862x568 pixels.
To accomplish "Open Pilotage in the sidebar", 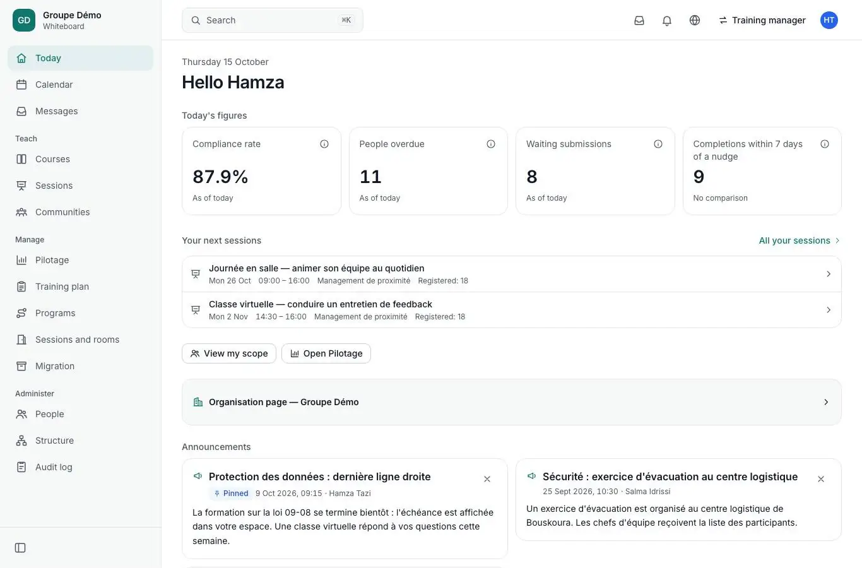I will click(80, 260).
